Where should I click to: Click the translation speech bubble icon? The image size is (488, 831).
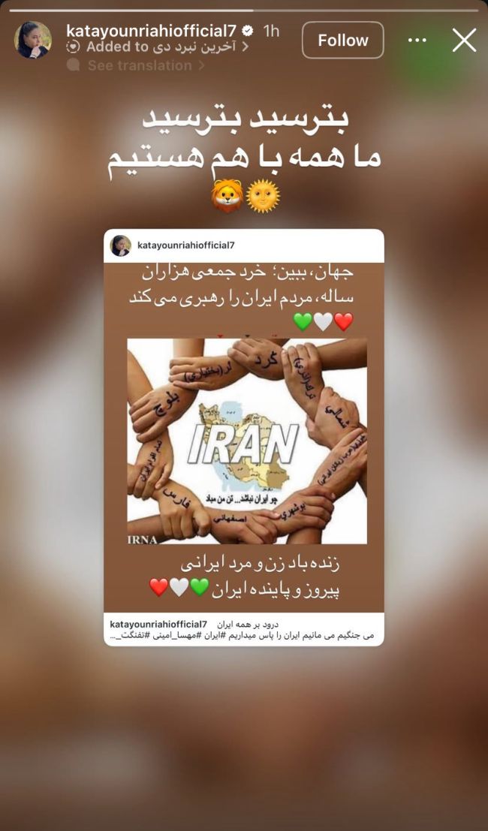(x=73, y=65)
